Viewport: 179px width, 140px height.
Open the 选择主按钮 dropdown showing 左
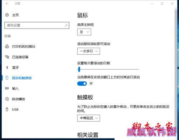(x=84, y=32)
